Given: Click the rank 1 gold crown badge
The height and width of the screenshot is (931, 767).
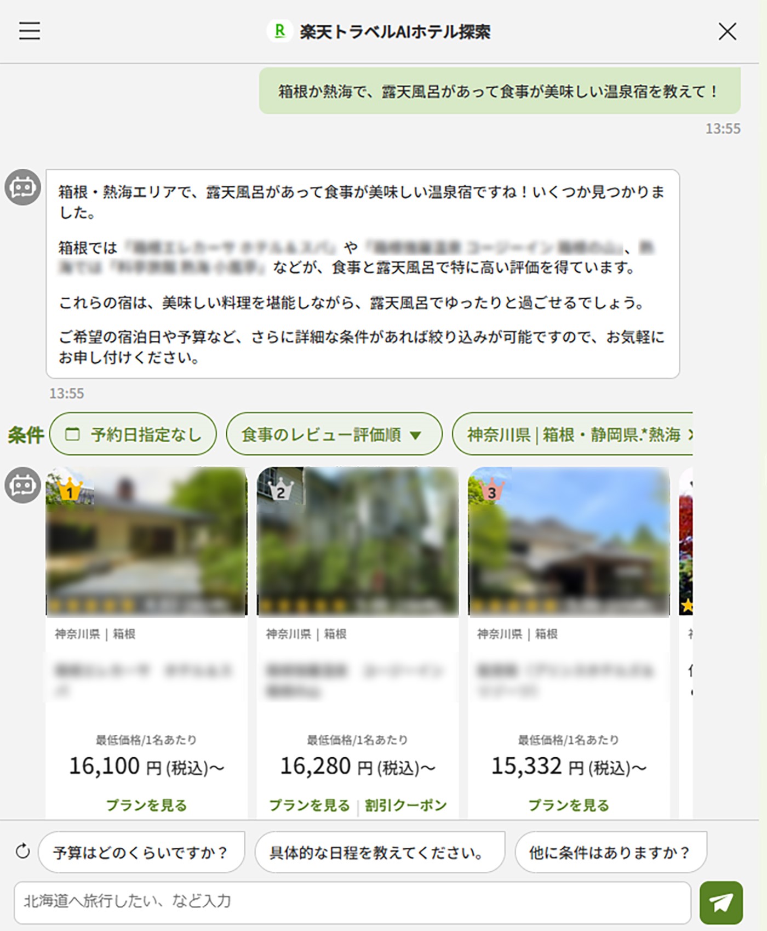Looking at the screenshot, I should click(x=70, y=490).
